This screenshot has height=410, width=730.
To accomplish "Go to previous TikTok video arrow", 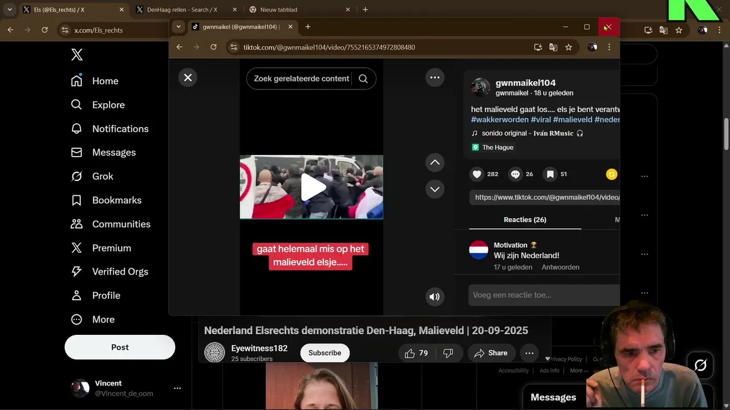I will pyautogui.click(x=435, y=162).
